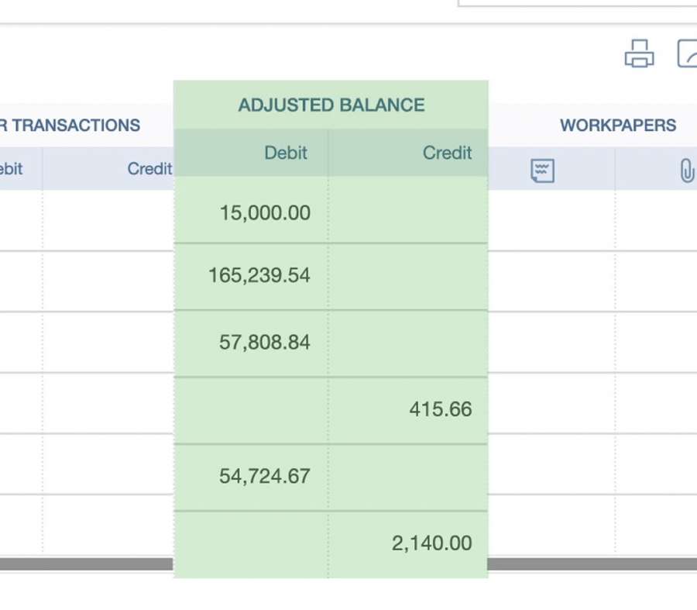Click the notes cell in the first row
This screenshot has width=697, height=610.
(x=551, y=221)
